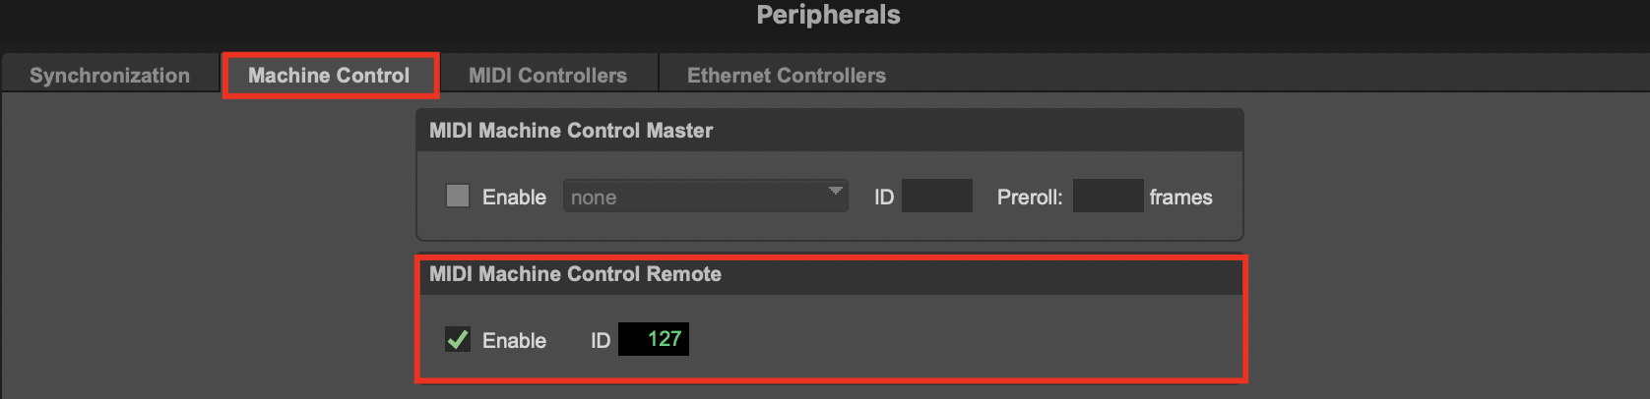This screenshot has height=399, width=1650.
Task: Click the MIDI Machine Control Master header
Action: point(571,131)
